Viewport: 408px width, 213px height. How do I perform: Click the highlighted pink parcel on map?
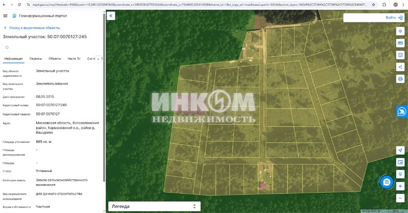click(x=190, y=105)
